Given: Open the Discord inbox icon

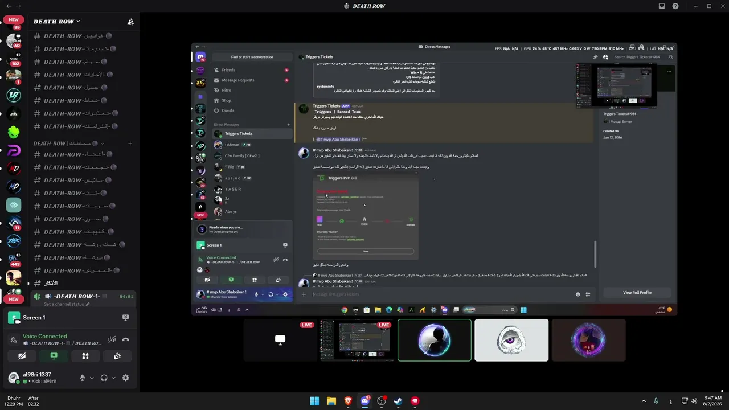Looking at the screenshot, I should [x=662, y=6].
